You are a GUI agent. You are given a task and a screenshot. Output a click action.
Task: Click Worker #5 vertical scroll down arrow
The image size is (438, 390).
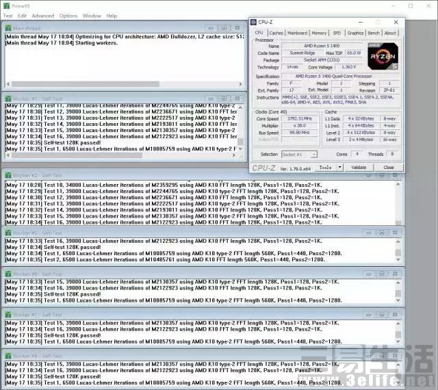398,260
